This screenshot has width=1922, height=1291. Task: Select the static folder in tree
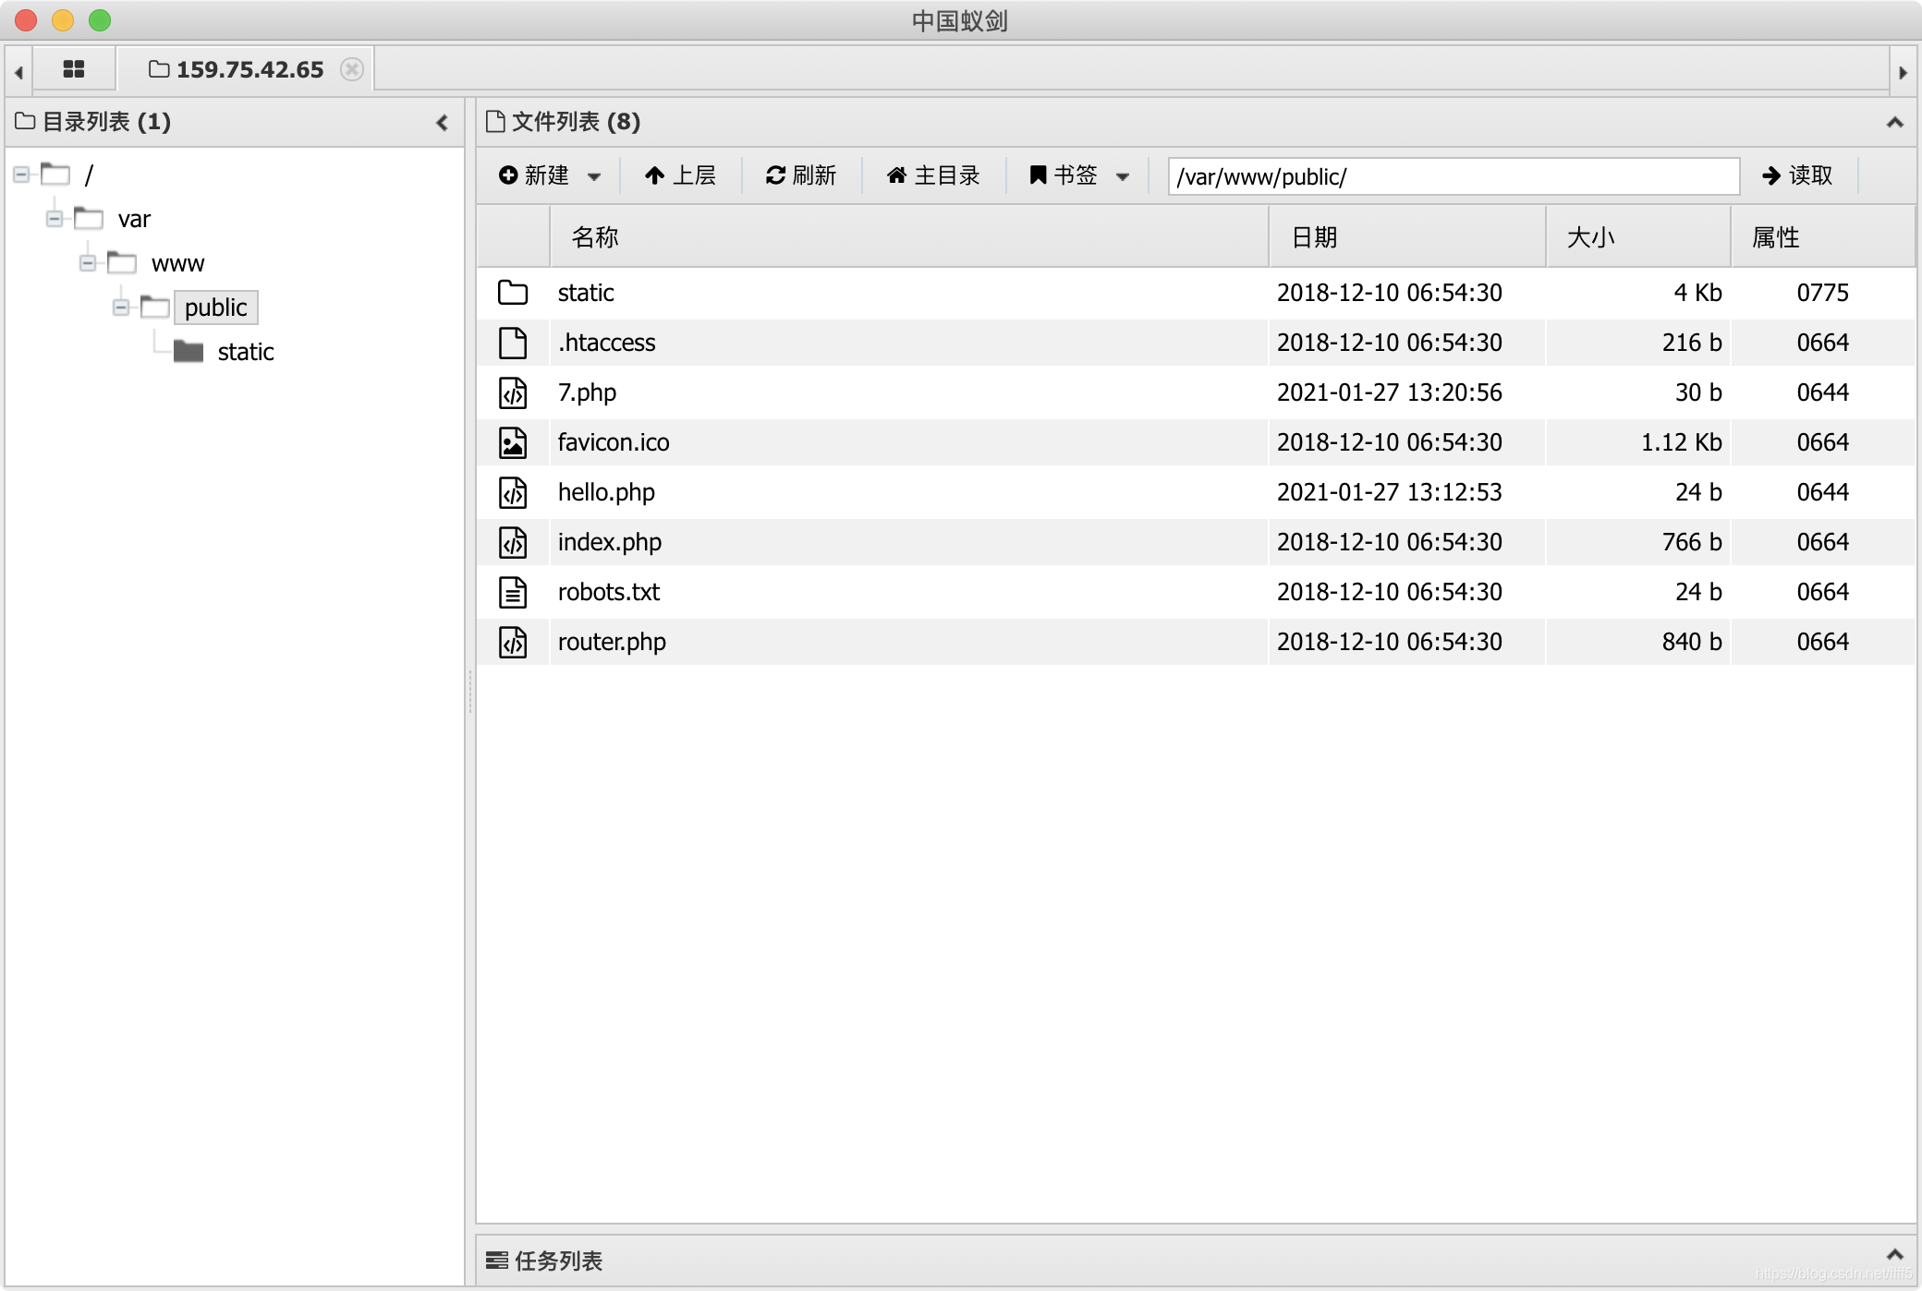[246, 352]
